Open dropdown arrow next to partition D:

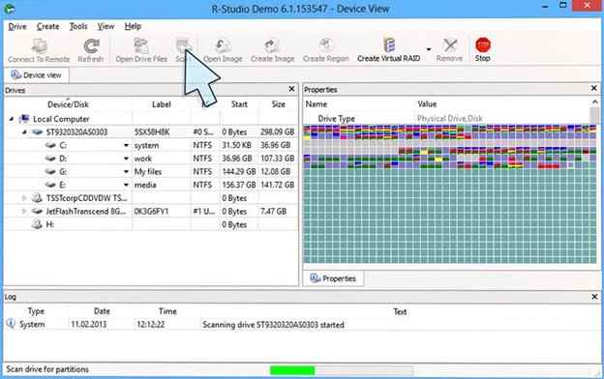(126, 159)
